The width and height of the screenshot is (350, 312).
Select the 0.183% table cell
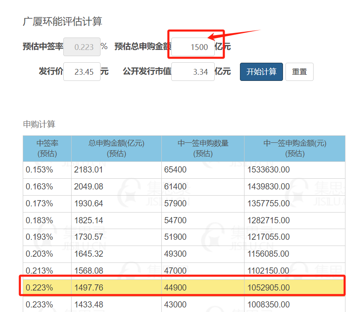point(47,220)
